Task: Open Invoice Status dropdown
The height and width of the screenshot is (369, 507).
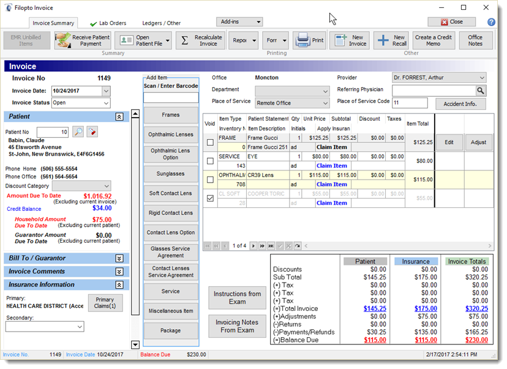Action: (106, 103)
